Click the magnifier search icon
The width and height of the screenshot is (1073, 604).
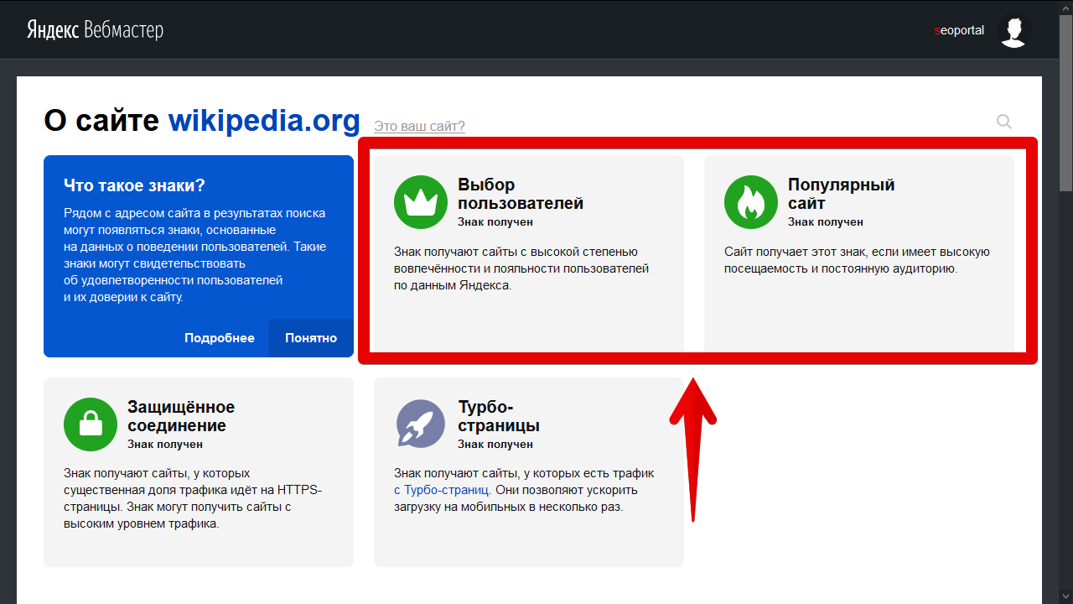click(x=1003, y=122)
